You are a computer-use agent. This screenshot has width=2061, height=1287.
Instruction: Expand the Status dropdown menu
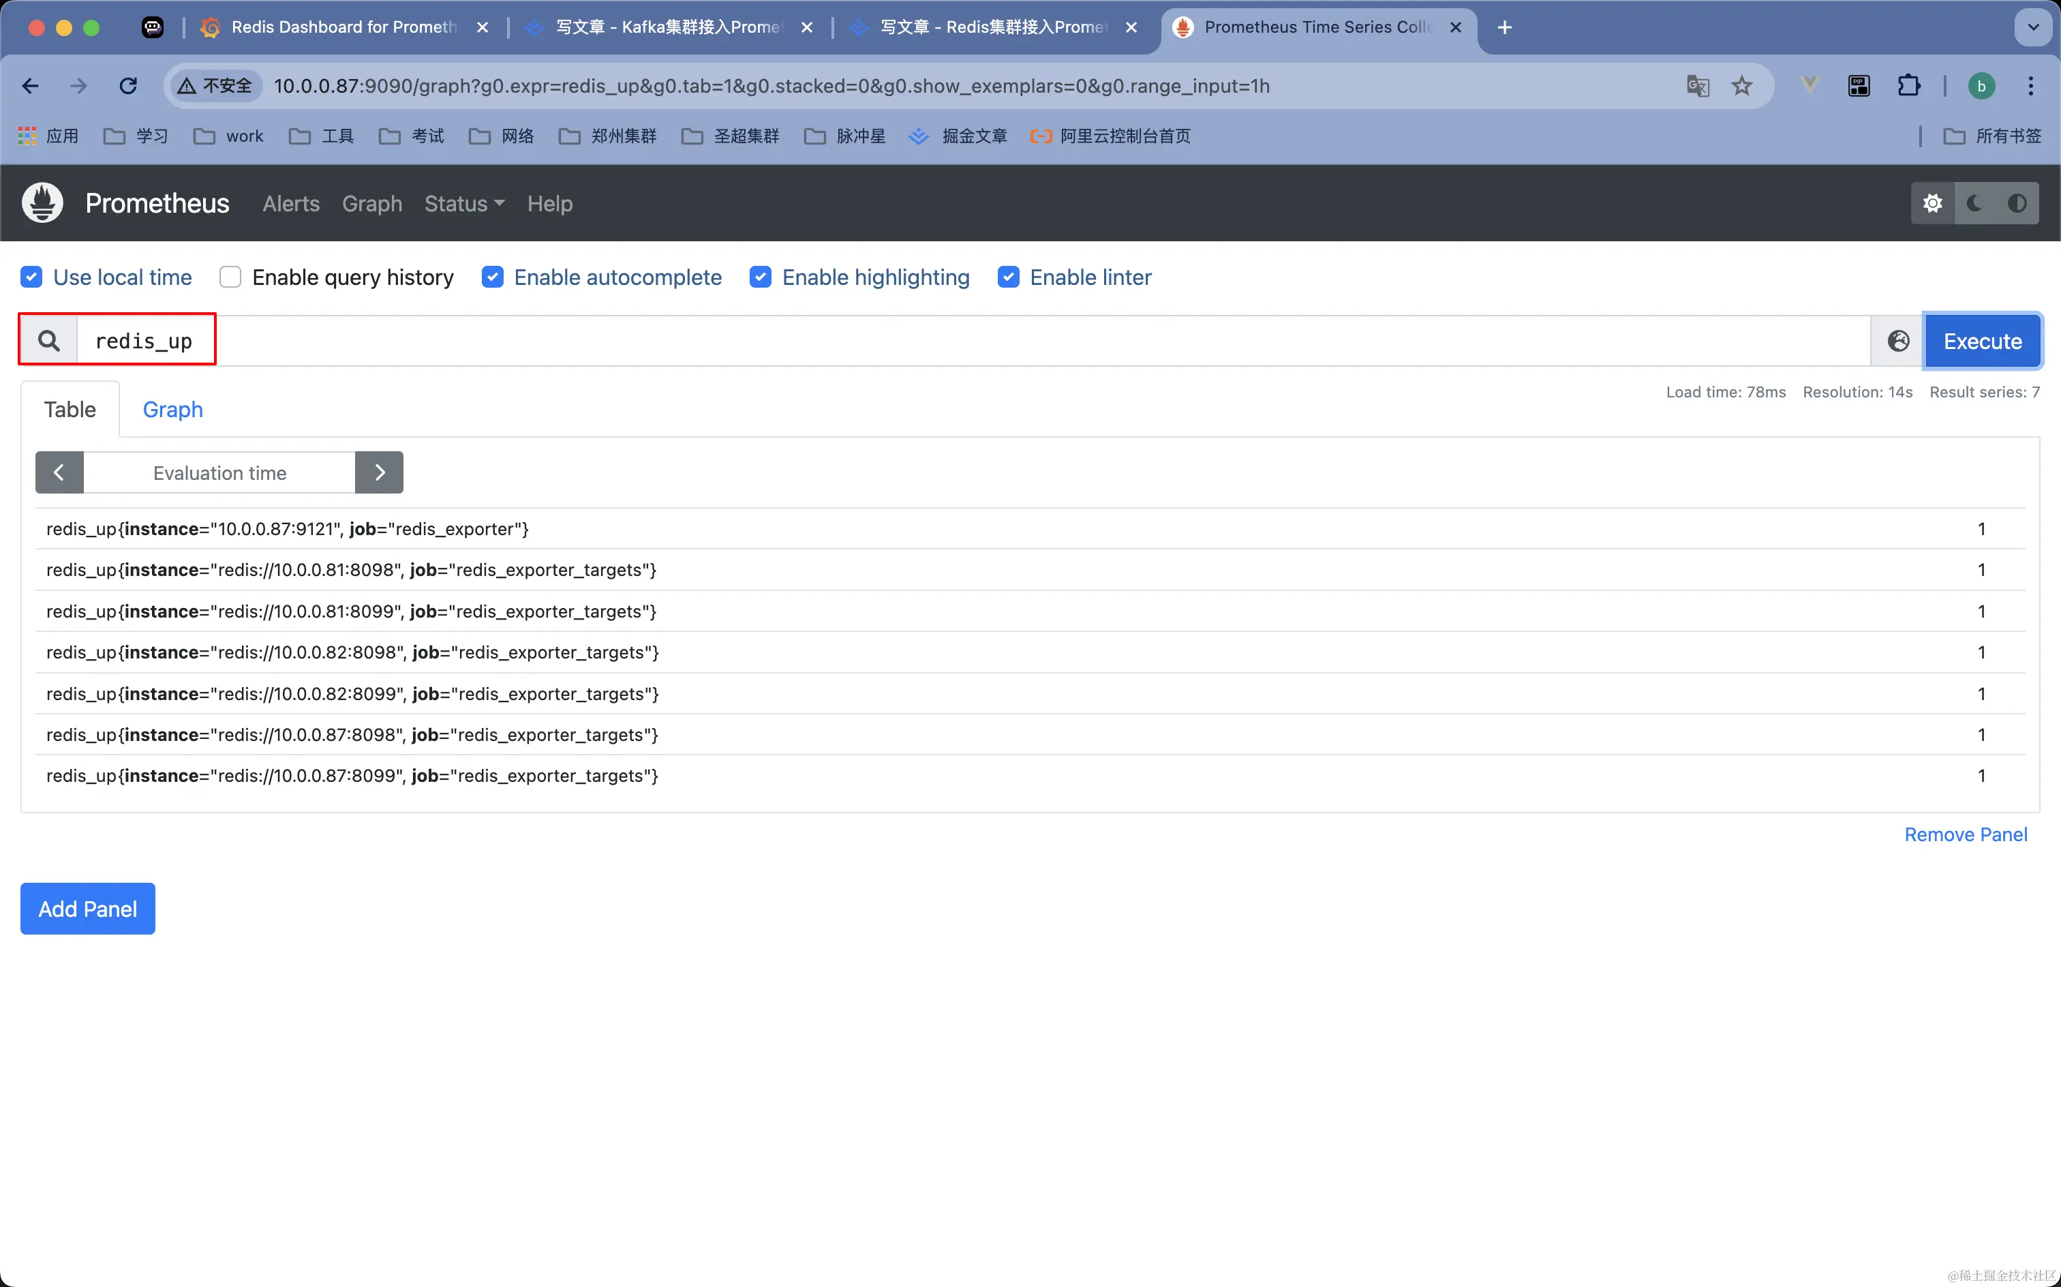click(463, 203)
